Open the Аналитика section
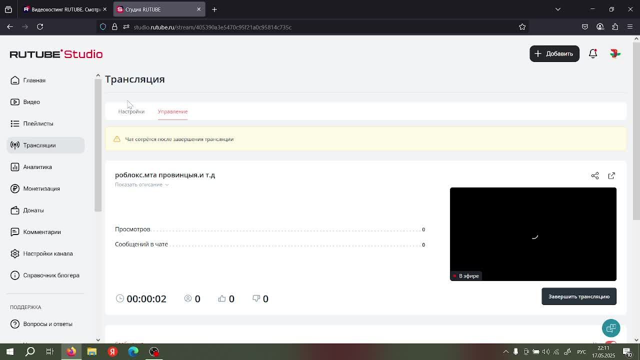The height and width of the screenshot is (360, 640). point(31,167)
